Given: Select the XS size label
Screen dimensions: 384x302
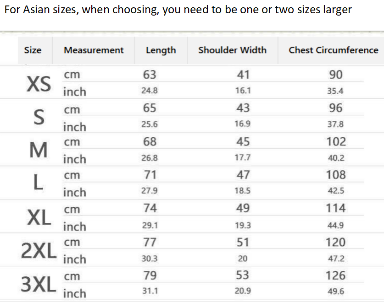Looking at the screenshot, I should [x=39, y=84].
